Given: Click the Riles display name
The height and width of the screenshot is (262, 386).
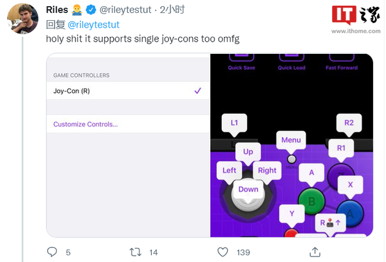Looking at the screenshot, I should (x=57, y=10).
